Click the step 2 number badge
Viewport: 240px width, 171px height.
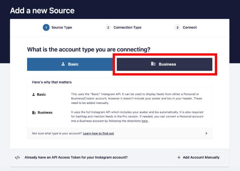coord(108,27)
